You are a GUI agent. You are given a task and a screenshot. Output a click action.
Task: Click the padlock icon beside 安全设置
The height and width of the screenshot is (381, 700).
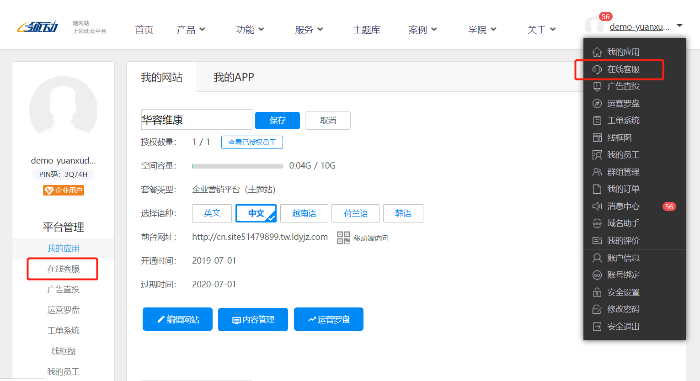click(x=597, y=292)
